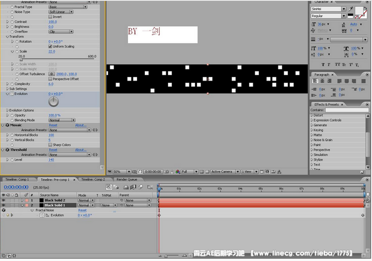Uncheck Uniform Scaling checkbox
The height and width of the screenshot is (261, 372).
click(50, 47)
